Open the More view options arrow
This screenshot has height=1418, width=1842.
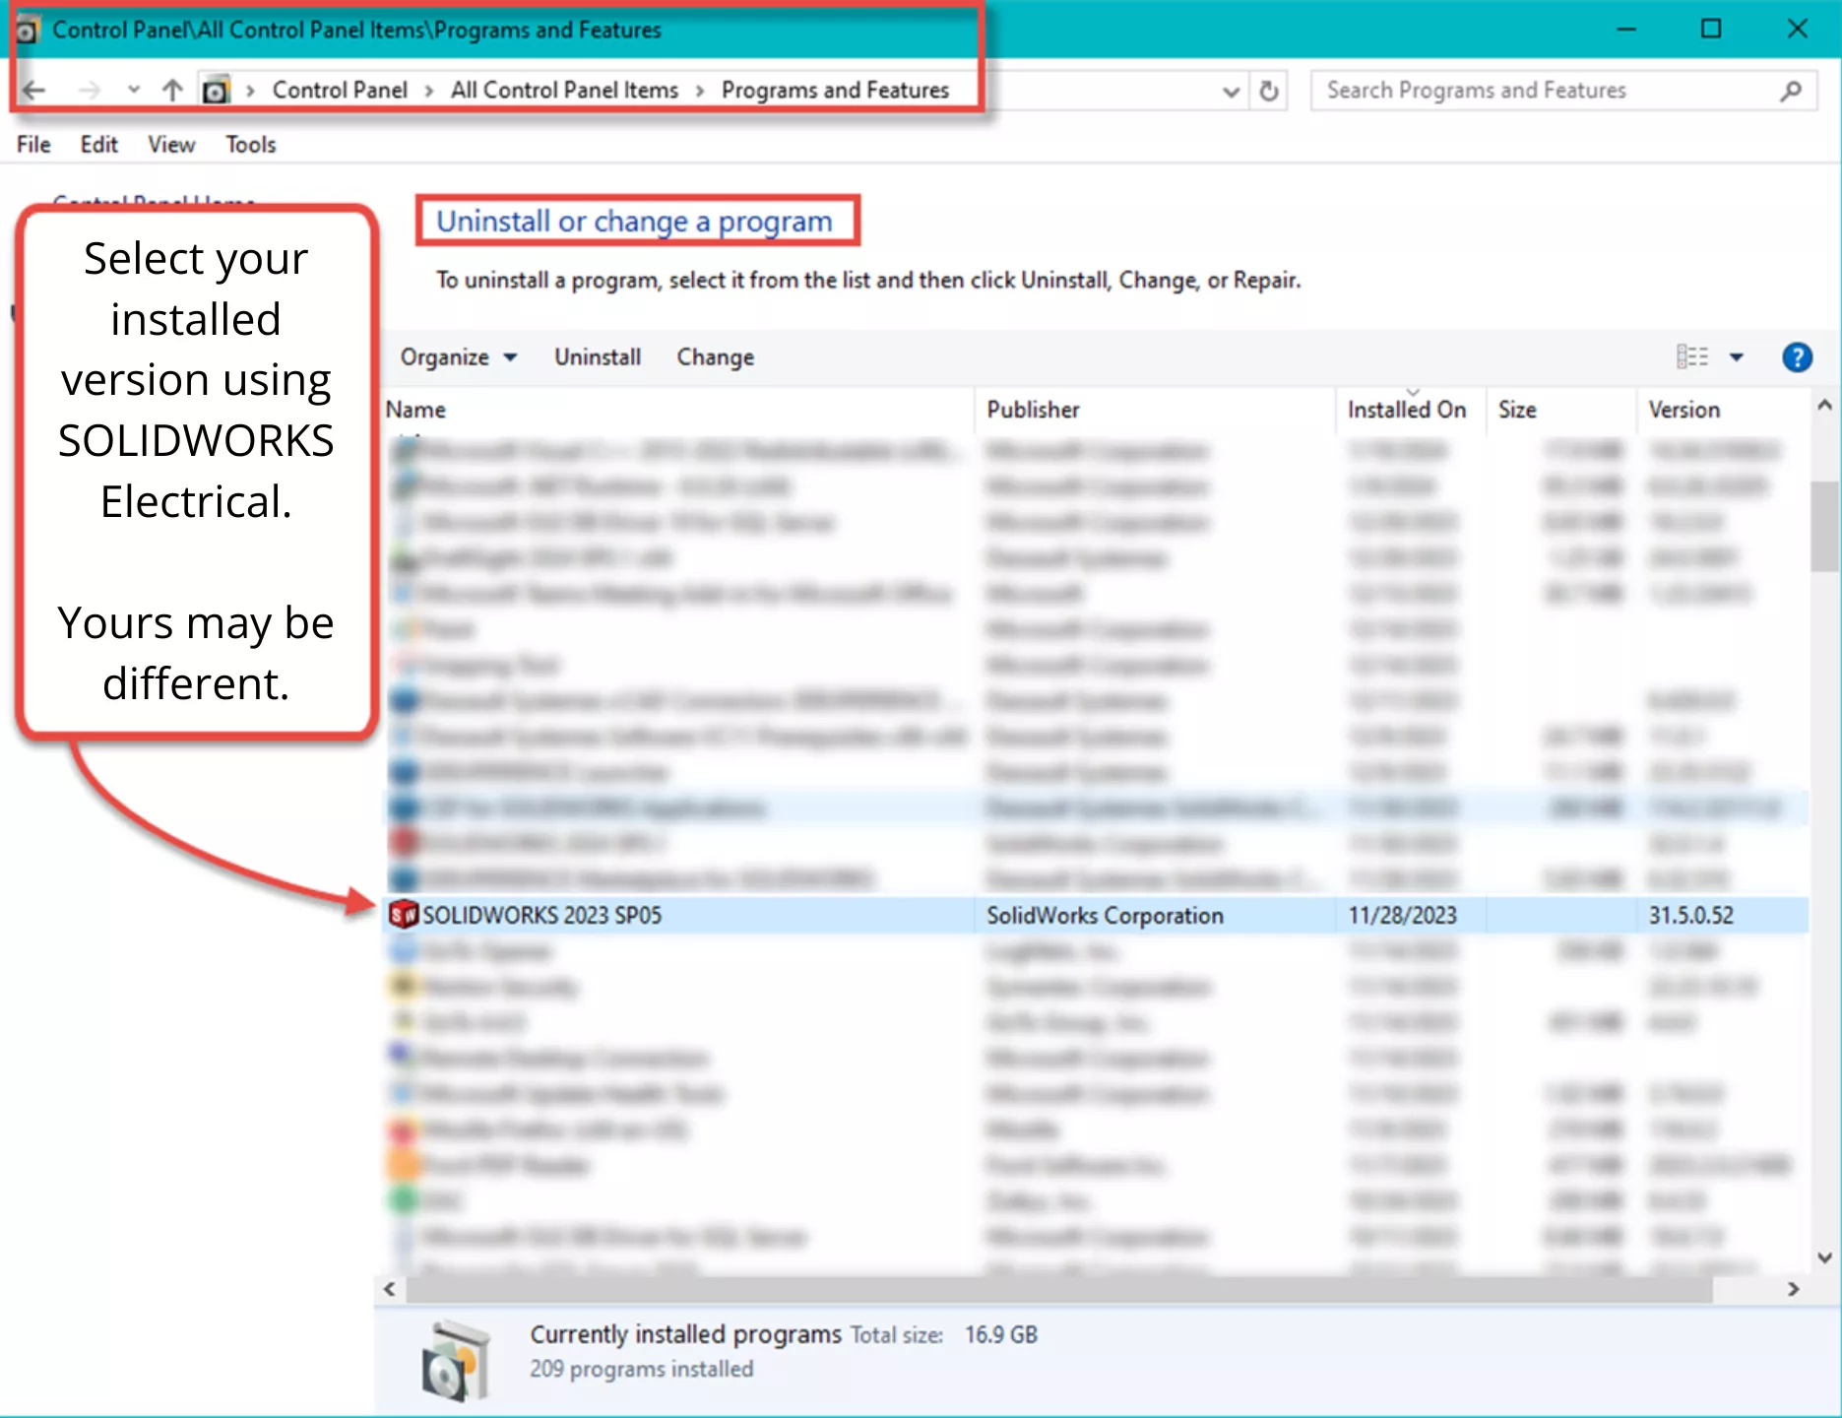coord(1737,357)
